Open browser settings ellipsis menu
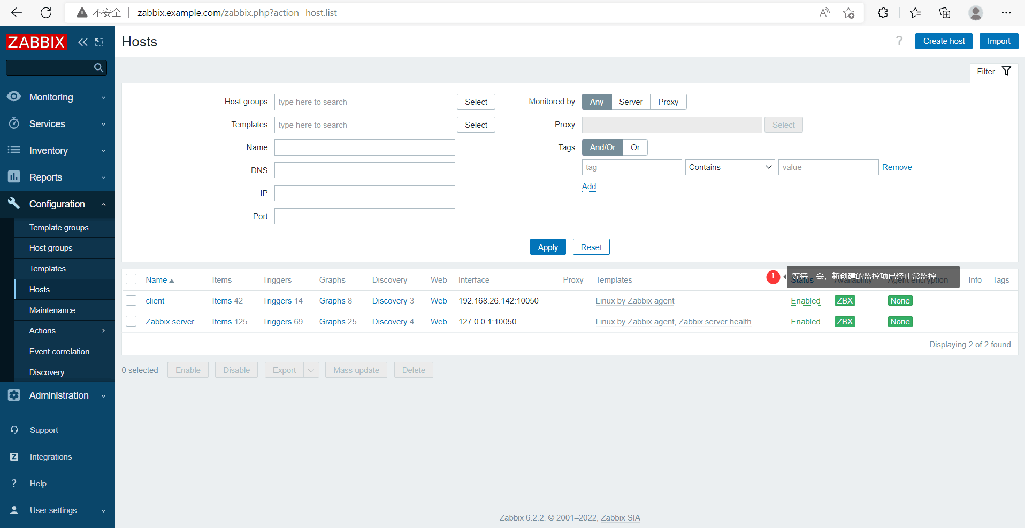Image resolution: width=1025 pixels, height=528 pixels. [x=1006, y=13]
